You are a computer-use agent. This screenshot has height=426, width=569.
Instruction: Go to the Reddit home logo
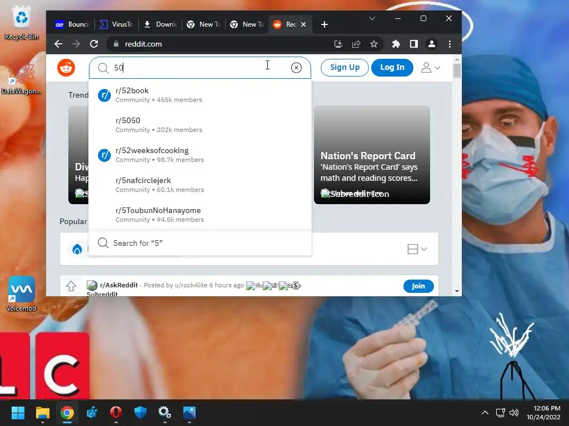pos(66,68)
